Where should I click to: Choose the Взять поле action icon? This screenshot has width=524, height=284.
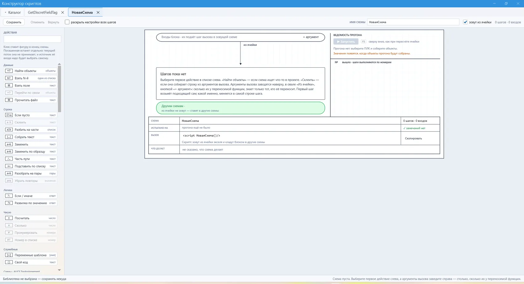[x=9, y=86]
